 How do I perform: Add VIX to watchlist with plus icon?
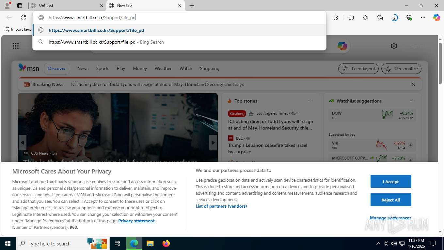(x=410, y=145)
